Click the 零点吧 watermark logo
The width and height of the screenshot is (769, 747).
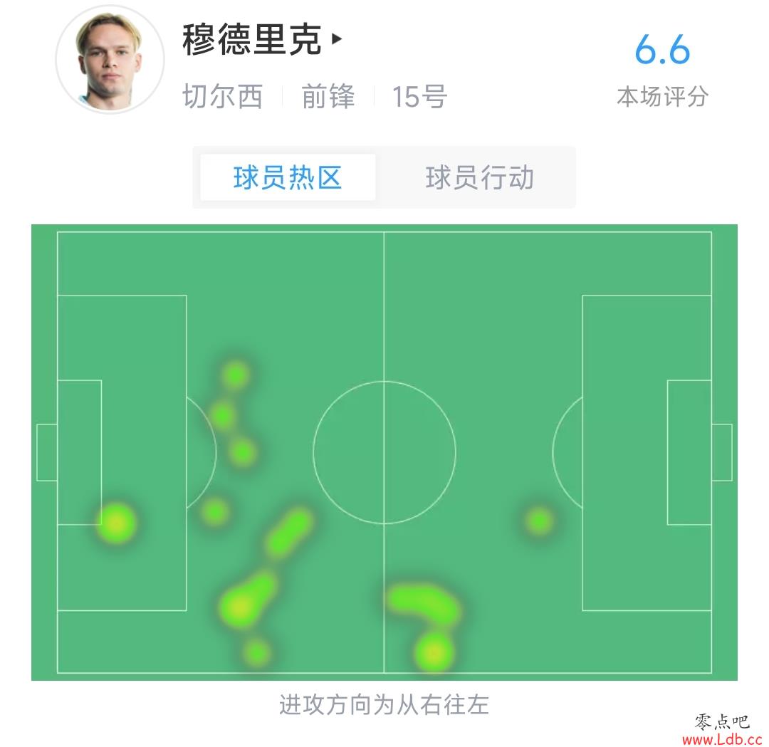(x=722, y=721)
